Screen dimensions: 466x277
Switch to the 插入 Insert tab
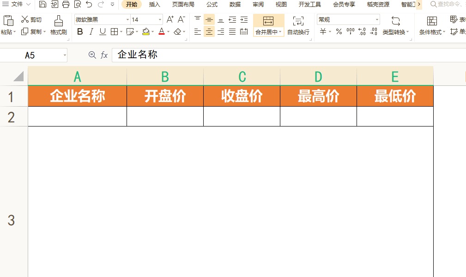pyautogui.click(x=155, y=5)
